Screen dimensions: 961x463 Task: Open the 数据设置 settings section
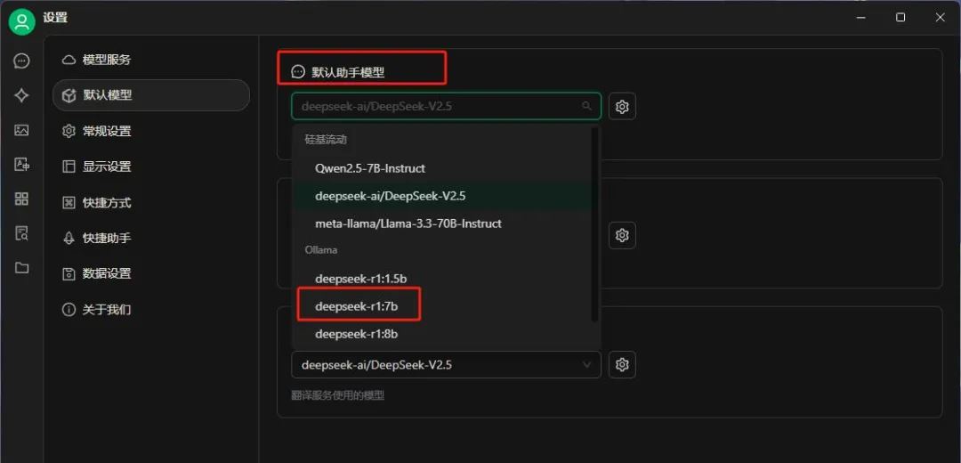(x=150, y=273)
